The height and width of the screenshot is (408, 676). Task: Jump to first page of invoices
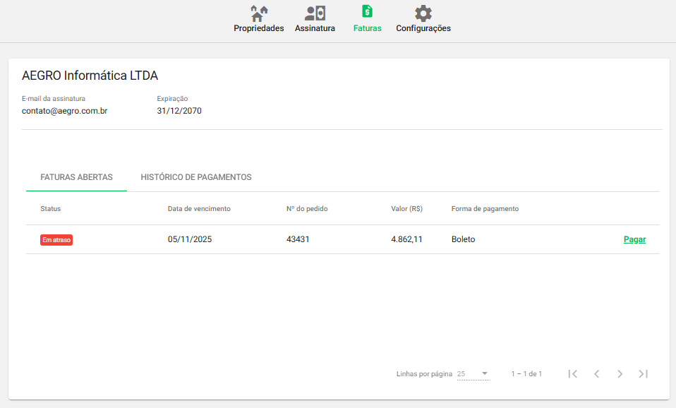[573, 373]
